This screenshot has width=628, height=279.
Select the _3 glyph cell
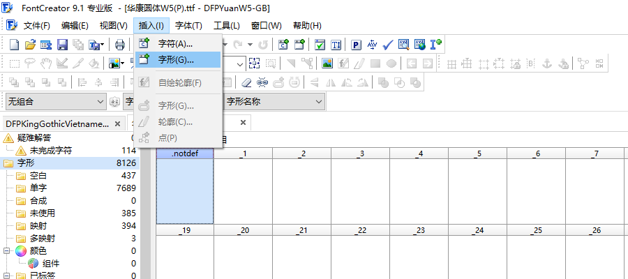(x=361, y=186)
